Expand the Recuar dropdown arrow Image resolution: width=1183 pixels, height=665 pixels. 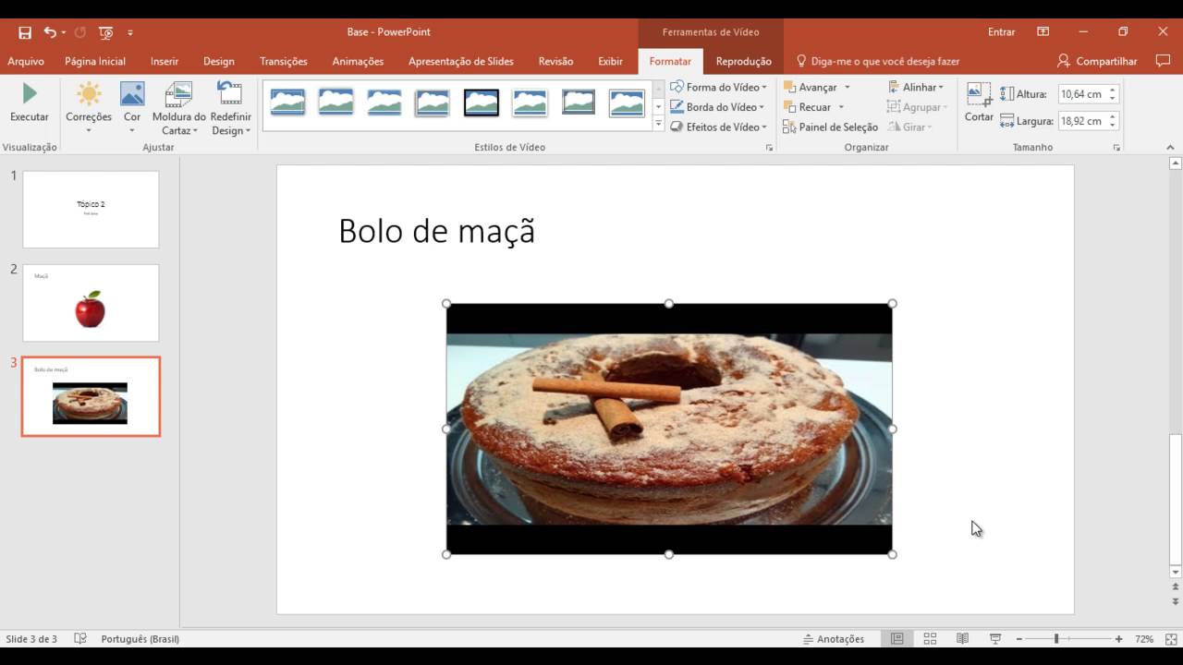841,107
